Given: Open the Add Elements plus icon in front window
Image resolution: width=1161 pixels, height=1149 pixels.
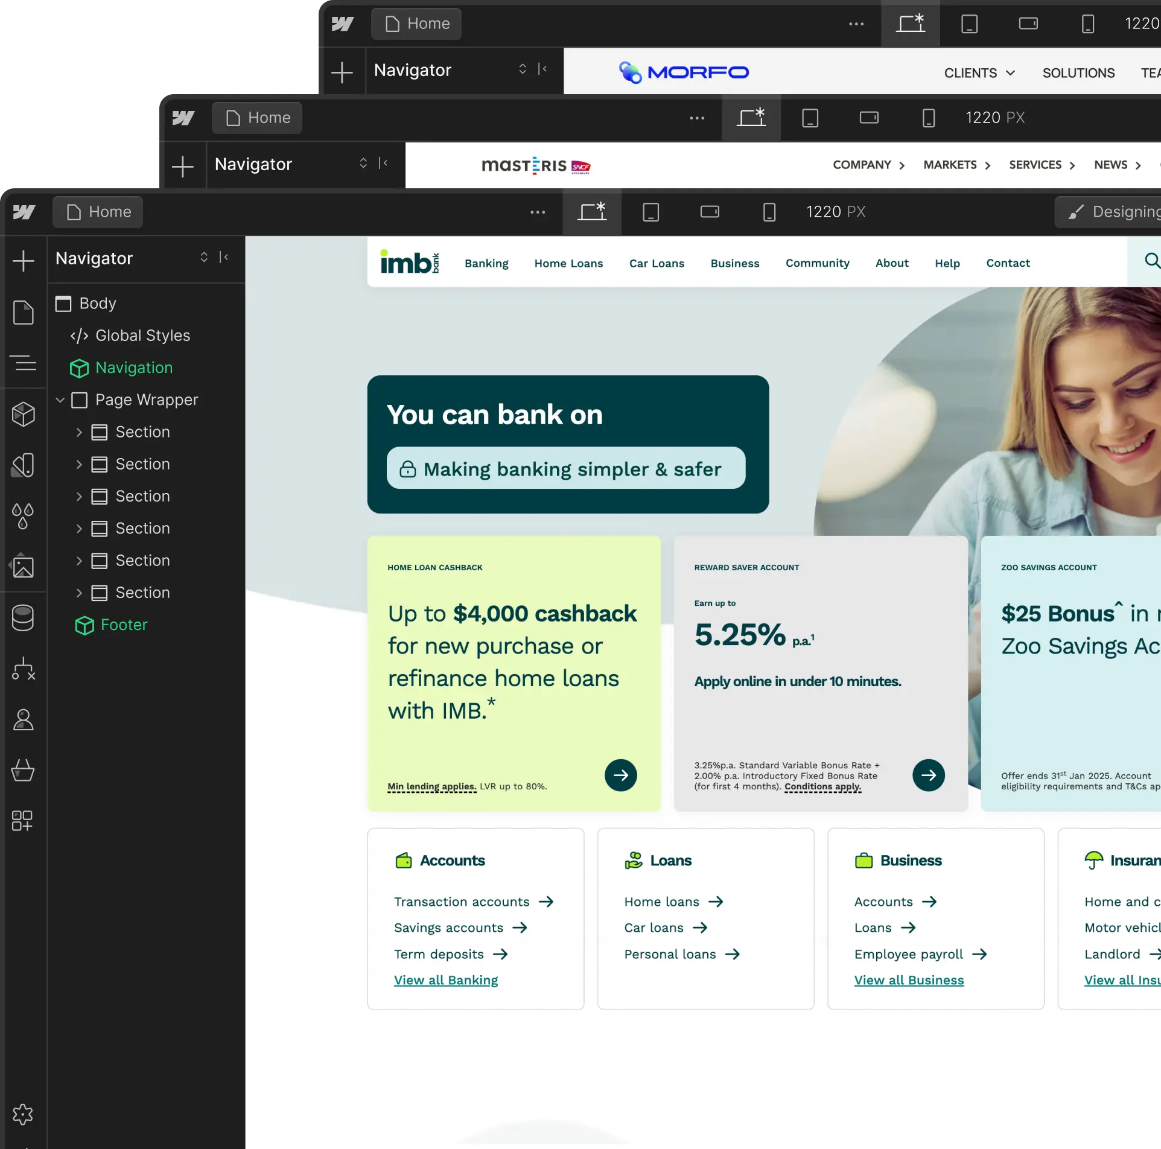Looking at the screenshot, I should (x=24, y=260).
